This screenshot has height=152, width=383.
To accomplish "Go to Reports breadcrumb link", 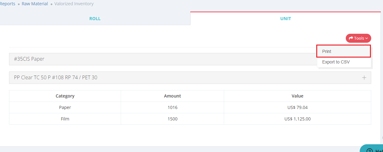I will 7,4.
